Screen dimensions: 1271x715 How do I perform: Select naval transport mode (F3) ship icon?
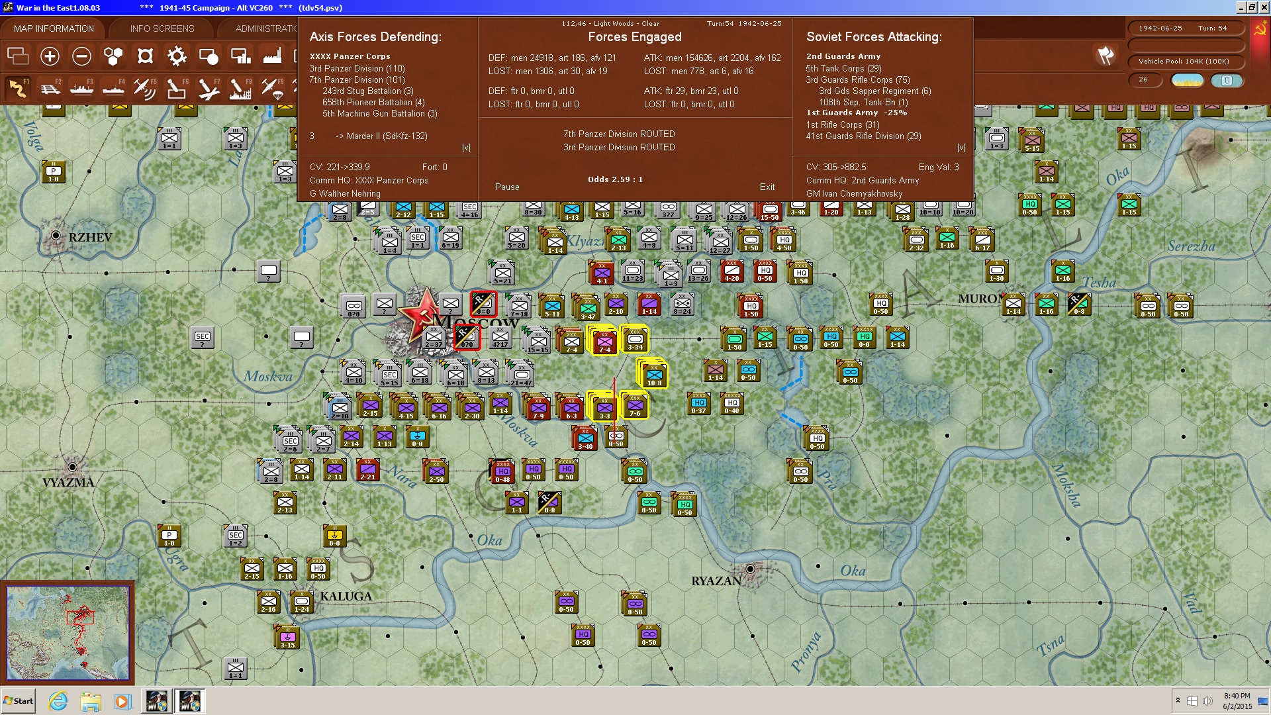point(81,88)
